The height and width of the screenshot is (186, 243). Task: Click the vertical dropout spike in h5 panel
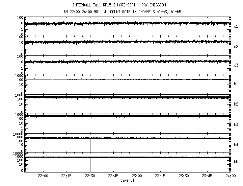90,165
